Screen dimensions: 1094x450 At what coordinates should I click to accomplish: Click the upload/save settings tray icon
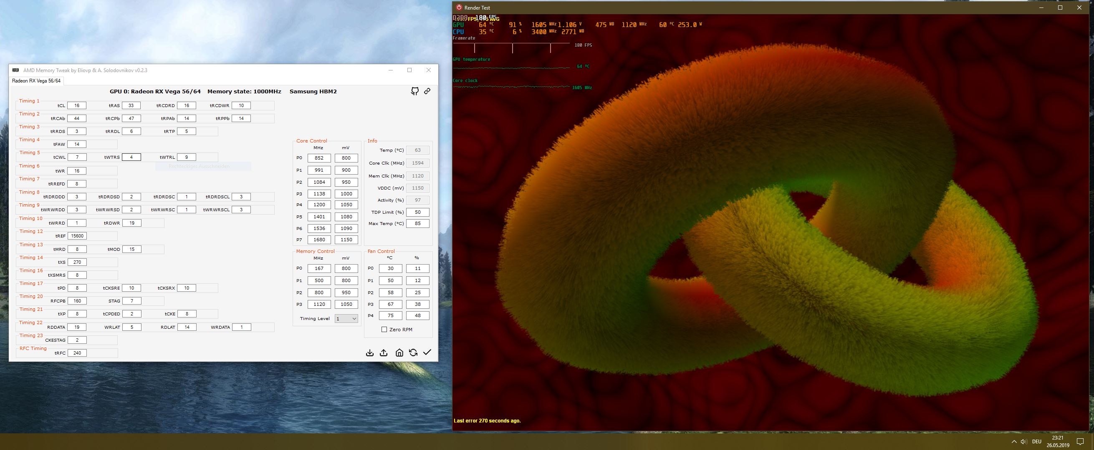(x=384, y=353)
